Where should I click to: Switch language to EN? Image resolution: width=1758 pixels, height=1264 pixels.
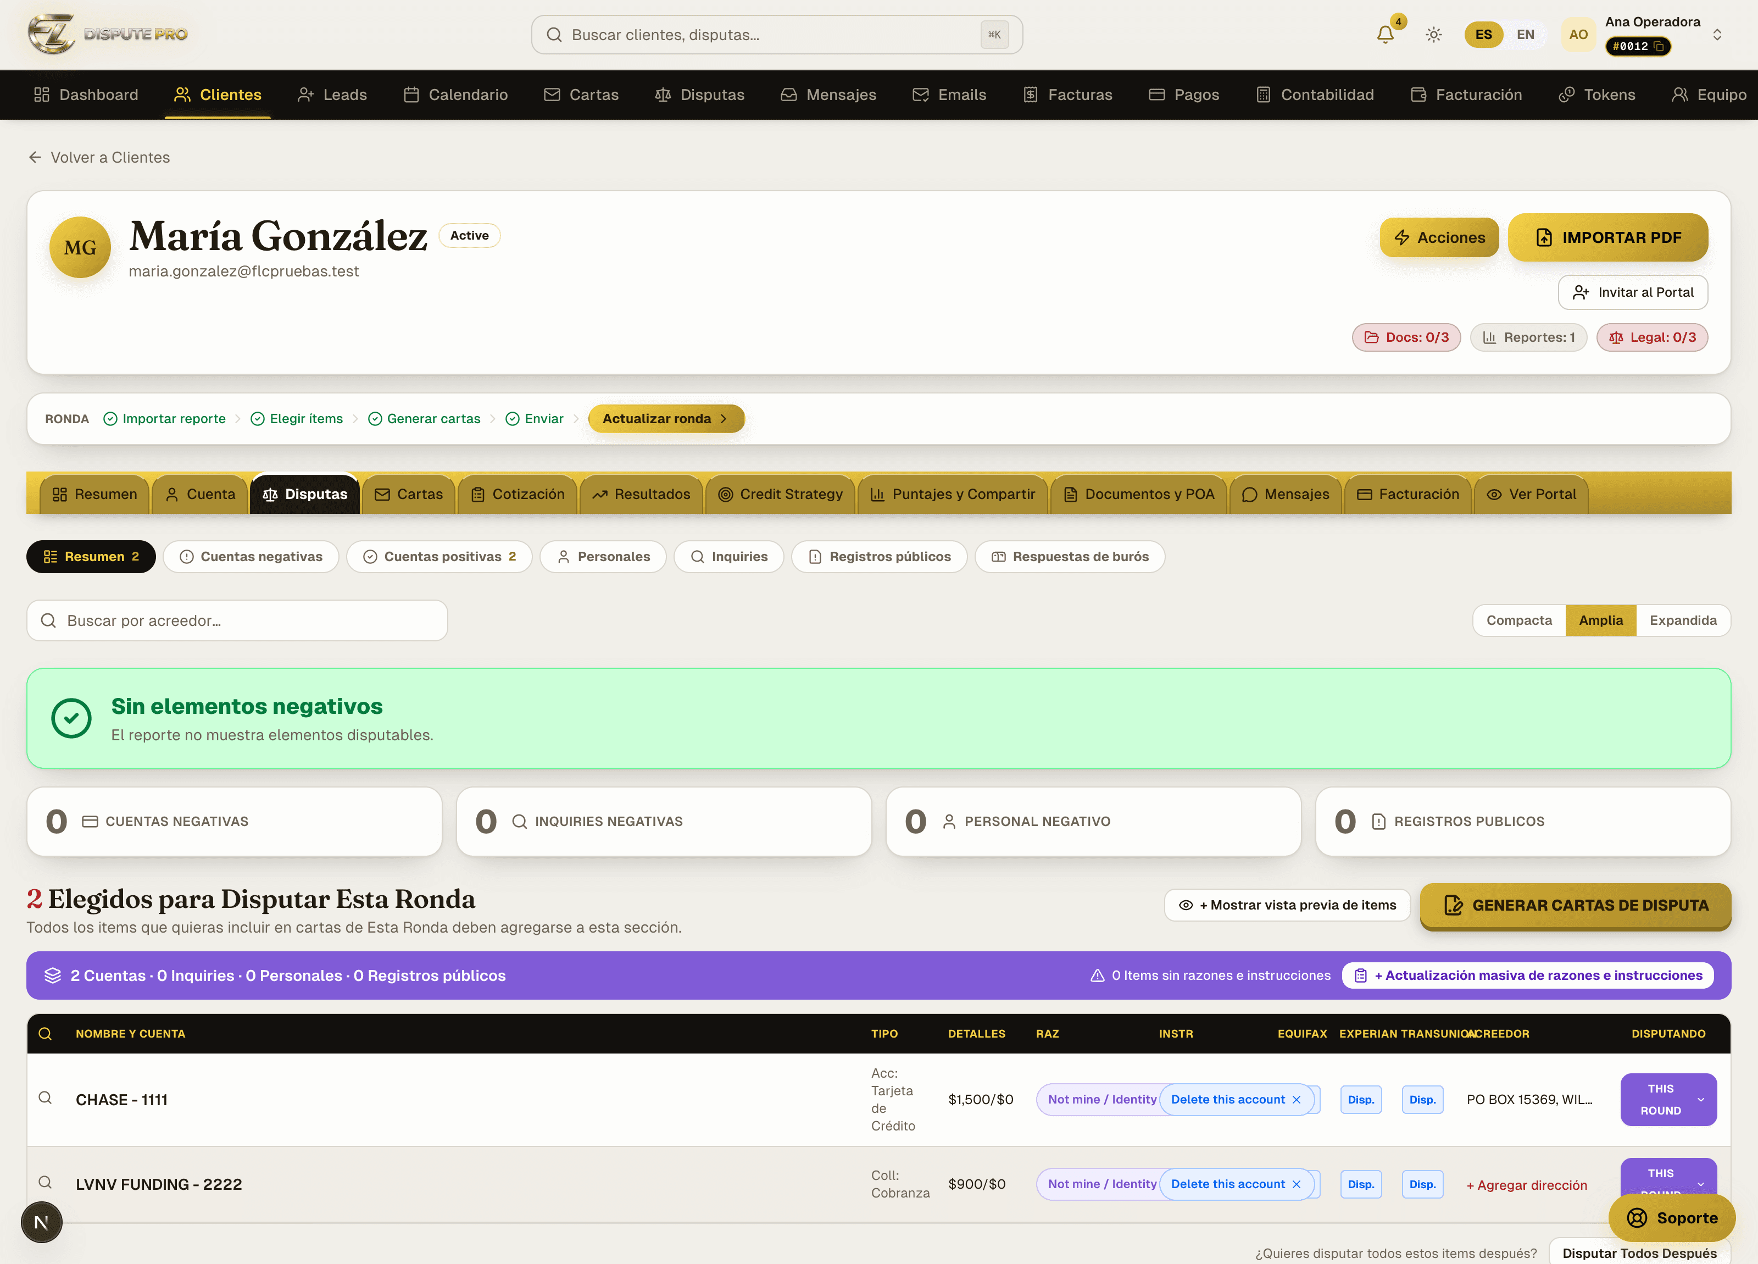point(1525,35)
